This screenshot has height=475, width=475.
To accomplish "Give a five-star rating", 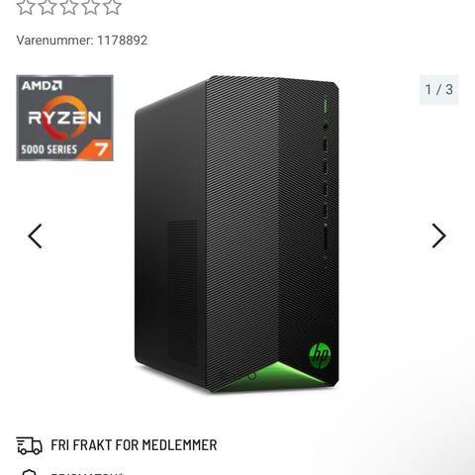I will tap(113, 7).
